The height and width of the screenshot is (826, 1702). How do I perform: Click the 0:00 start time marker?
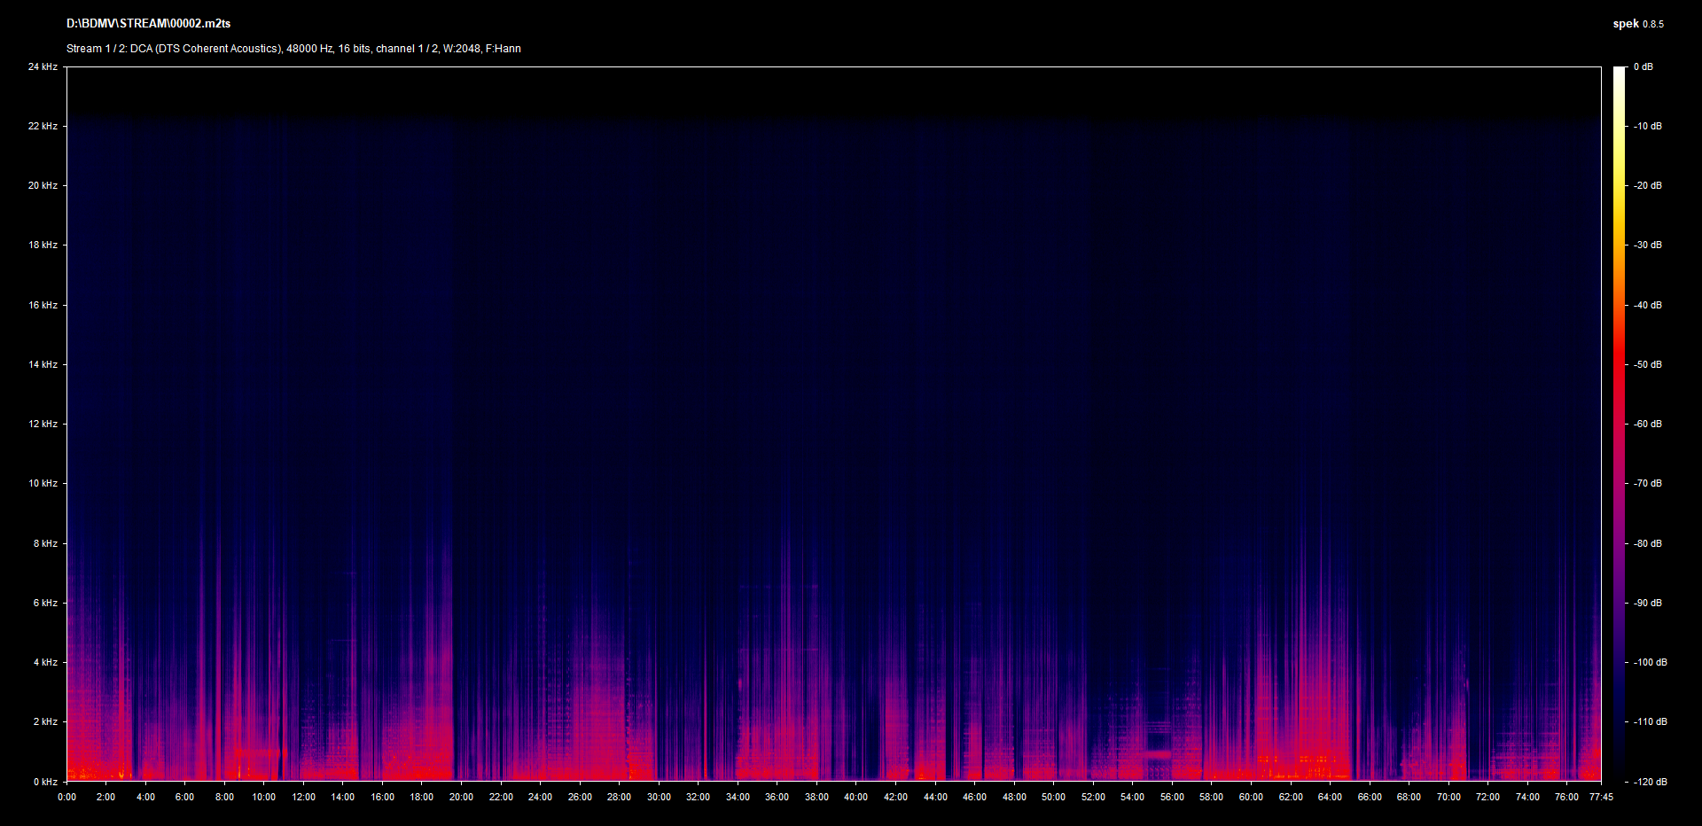point(66,797)
